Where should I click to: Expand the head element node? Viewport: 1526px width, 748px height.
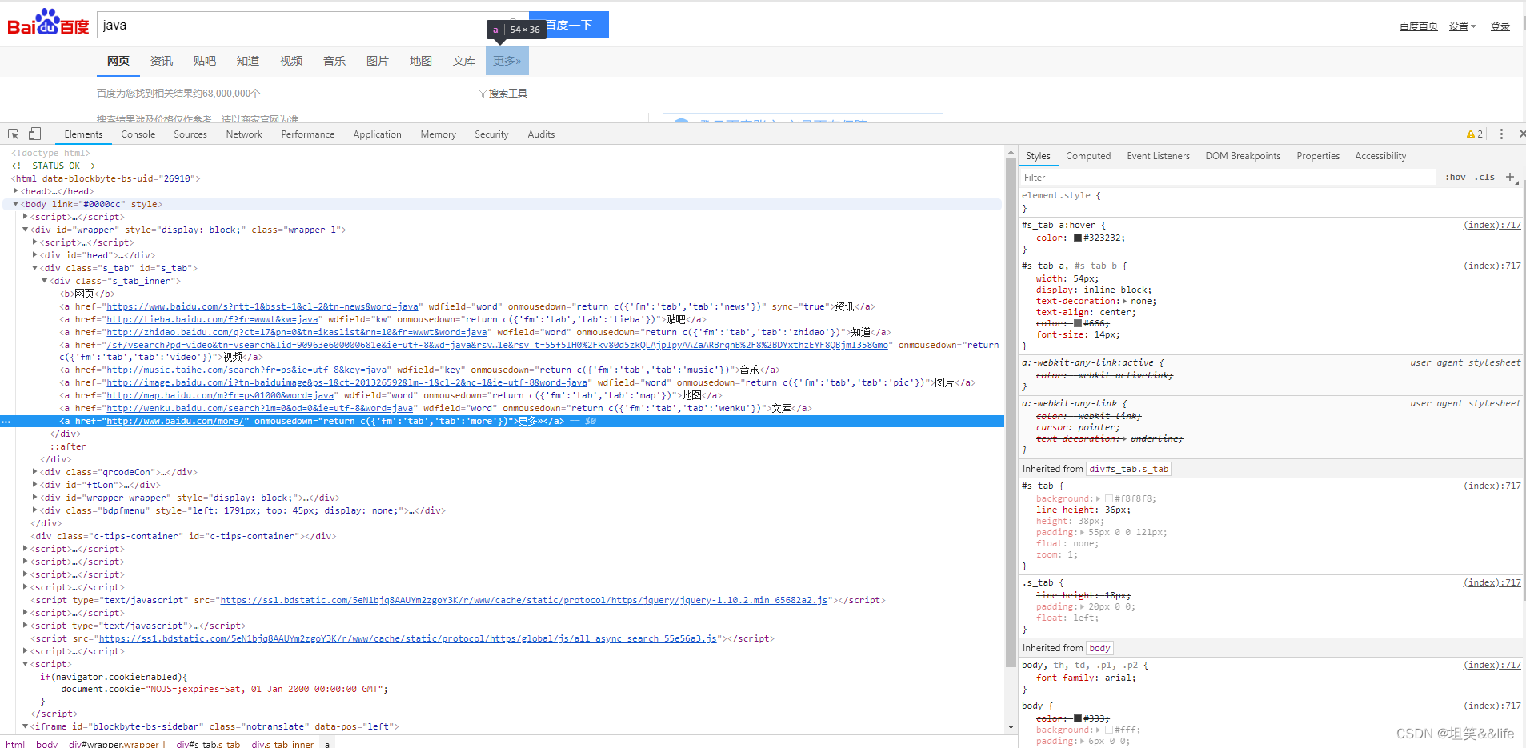click(x=16, y=191)
